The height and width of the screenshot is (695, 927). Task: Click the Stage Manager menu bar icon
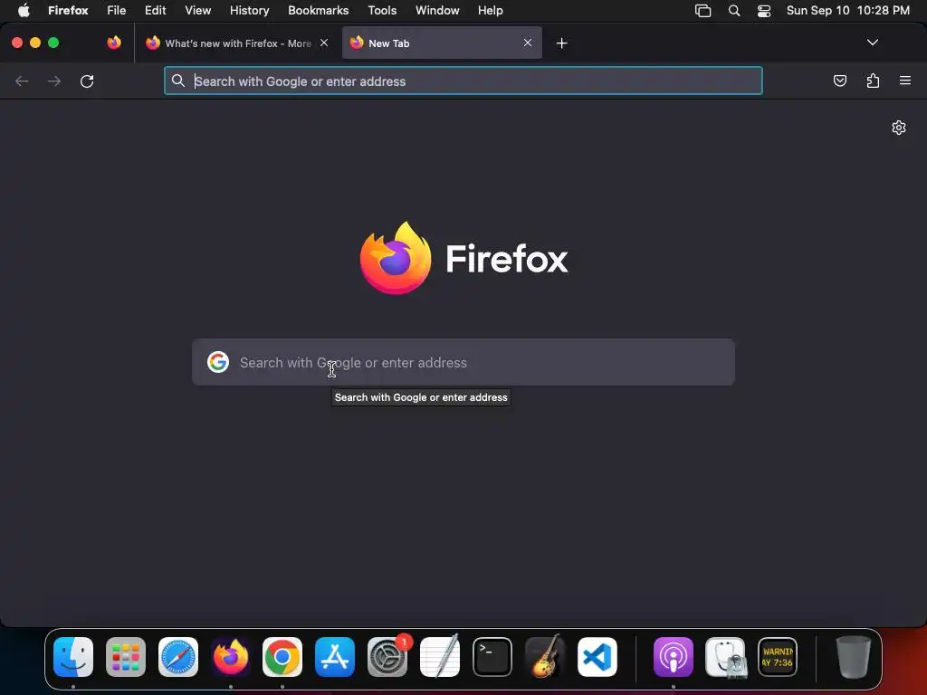[x=702, y=11]
